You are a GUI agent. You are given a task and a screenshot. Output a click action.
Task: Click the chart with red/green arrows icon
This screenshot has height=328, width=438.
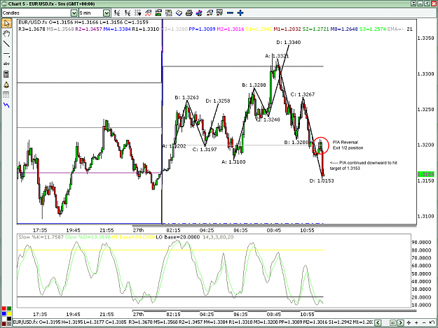point(210,13)
